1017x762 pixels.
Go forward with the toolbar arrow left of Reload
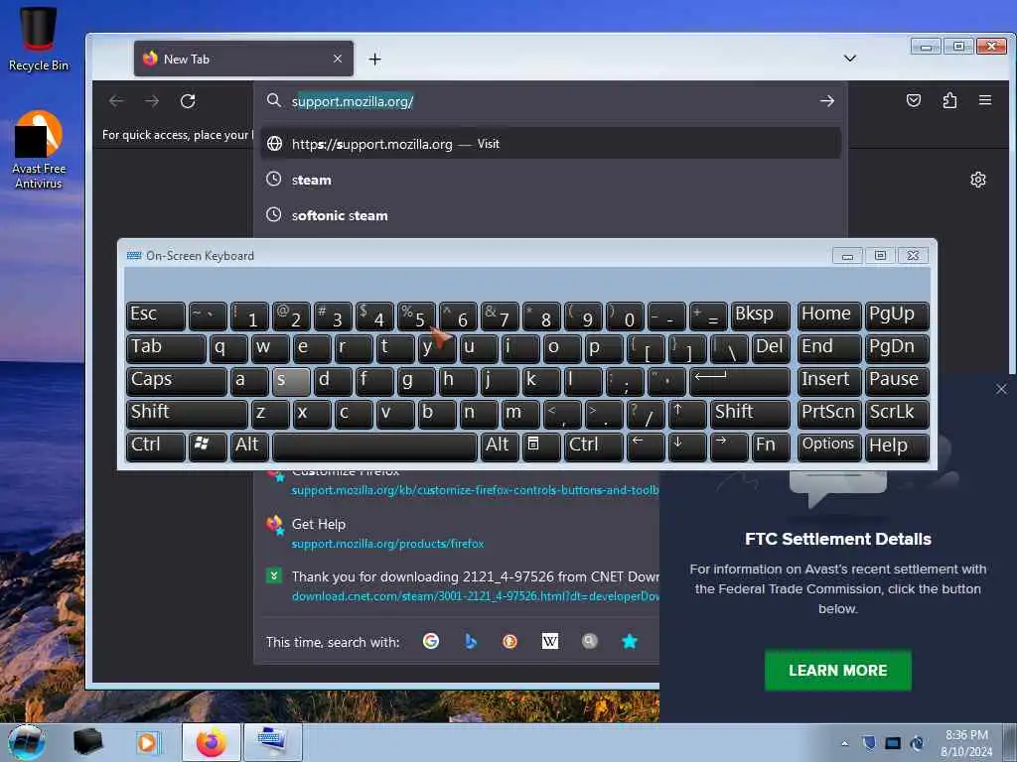152,101
